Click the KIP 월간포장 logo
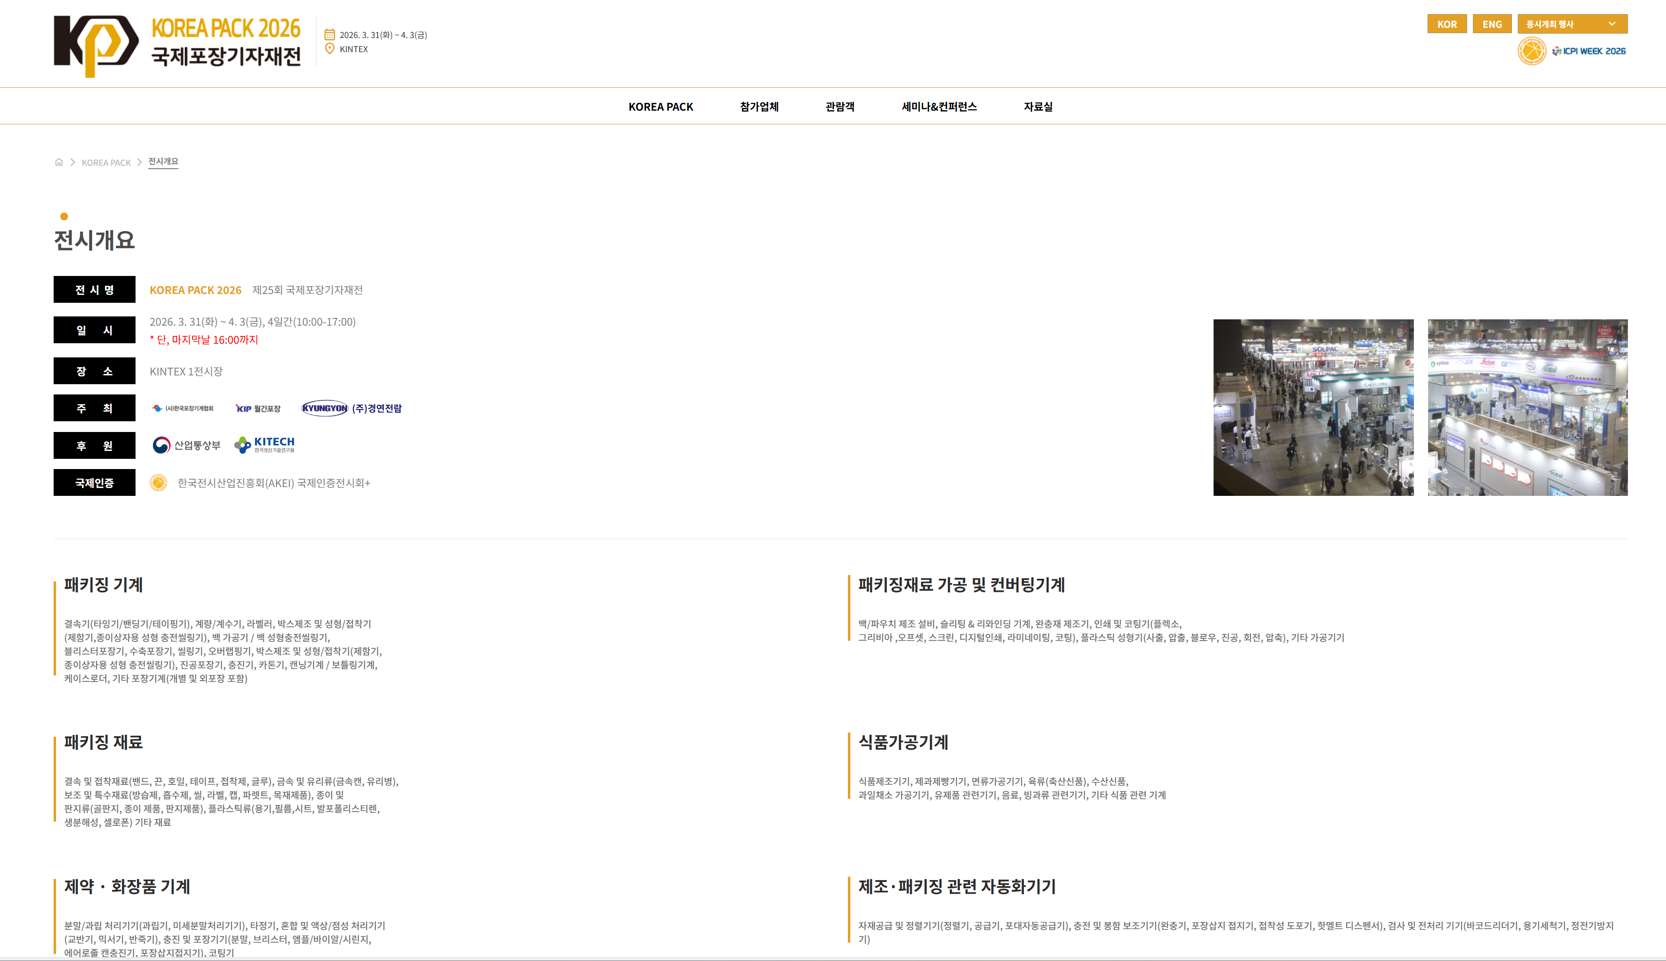The image size is (1666, 961). pos(258,409)
